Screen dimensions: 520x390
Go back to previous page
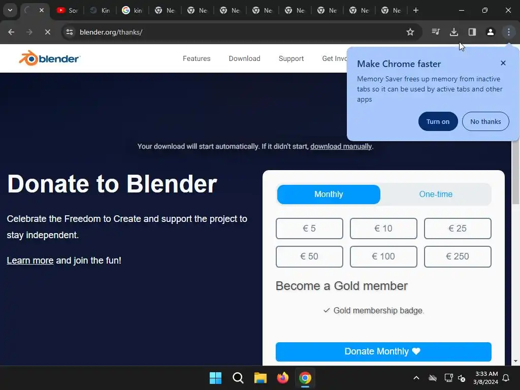[11, 32]
